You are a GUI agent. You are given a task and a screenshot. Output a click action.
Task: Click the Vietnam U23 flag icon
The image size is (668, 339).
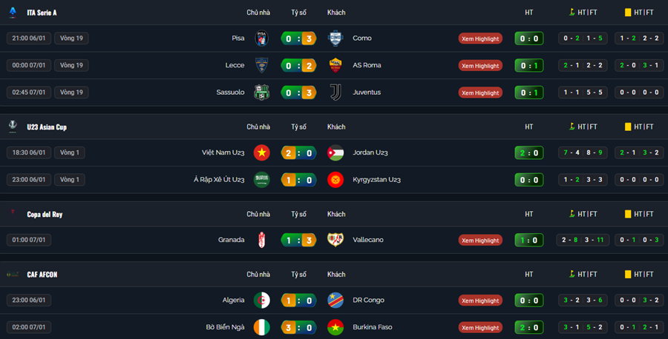tap(261, 152)
